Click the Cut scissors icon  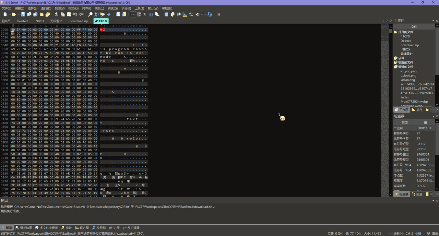57,14
